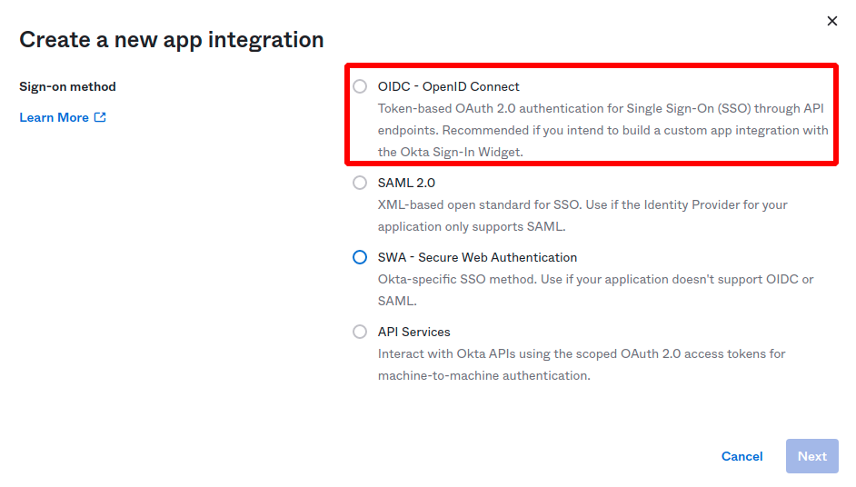Click the external link icon beside Learn More
The height and width of the screenshot is (487, 856).
[x=100, y=117]
